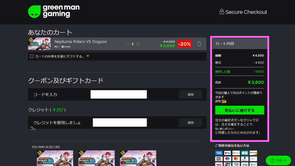Open the サポート support chat button
Image resolution: width=295 pixels, height=166 pixels.
(x=278, y=160)
